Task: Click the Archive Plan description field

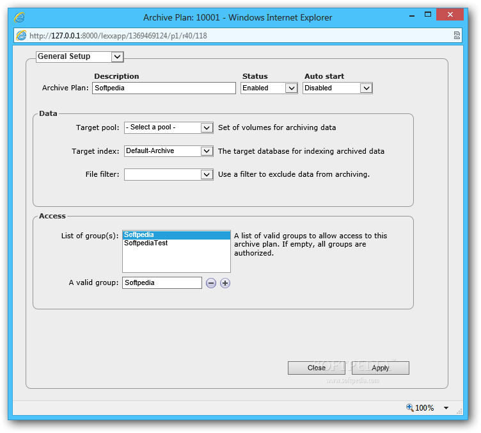Action: (164, 88)
